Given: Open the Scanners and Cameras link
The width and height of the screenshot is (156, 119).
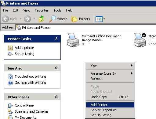Looking at the screenshot, I should tap(31, 111).
